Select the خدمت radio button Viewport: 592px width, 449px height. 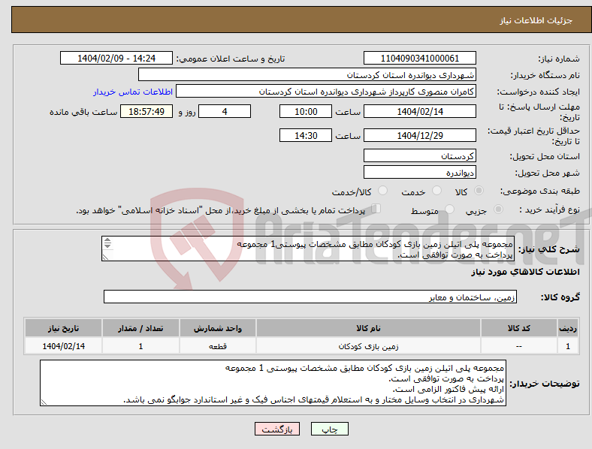[x=436, y=191]
